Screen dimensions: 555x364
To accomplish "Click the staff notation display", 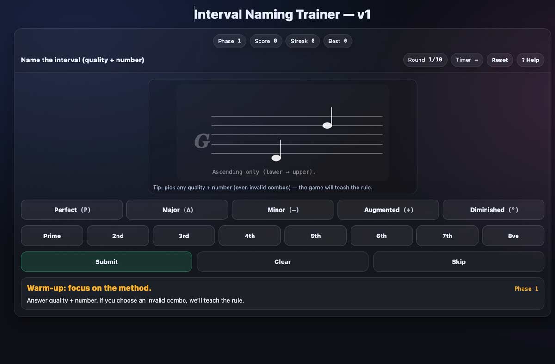I will click(283, 134).
